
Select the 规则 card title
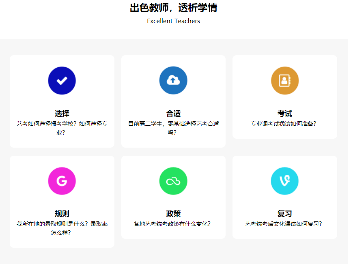(62, 214)
